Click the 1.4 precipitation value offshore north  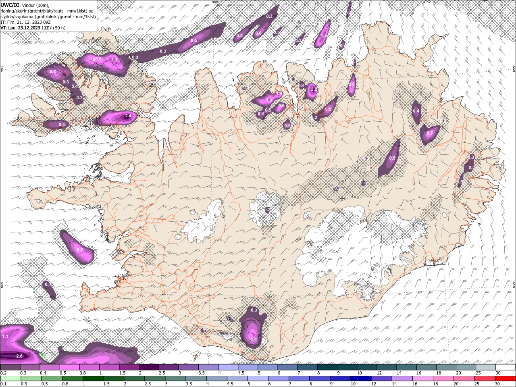pyautogui.click(x=323, y=36)
